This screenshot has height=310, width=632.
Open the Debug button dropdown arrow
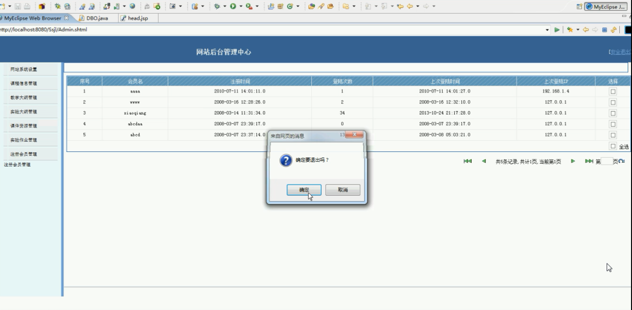(225, 6)
